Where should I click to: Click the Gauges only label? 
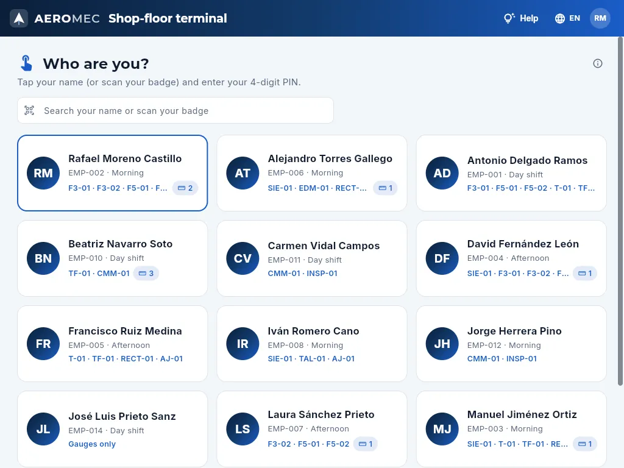[92, 444]
